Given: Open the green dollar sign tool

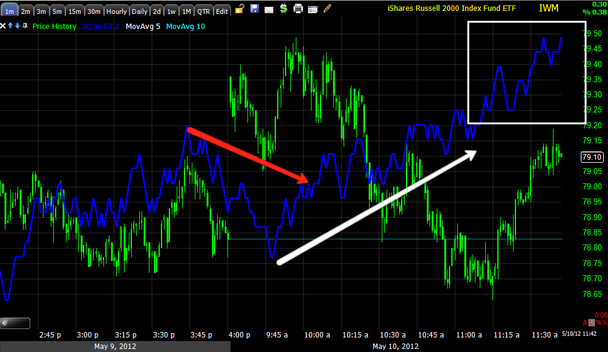Looking at the screenshot, I should [284, 8].
